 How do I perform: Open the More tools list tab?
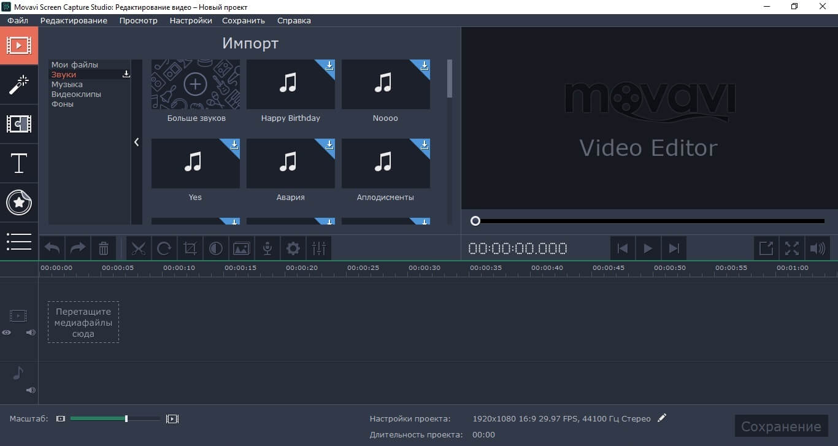(x=19, y=241)
